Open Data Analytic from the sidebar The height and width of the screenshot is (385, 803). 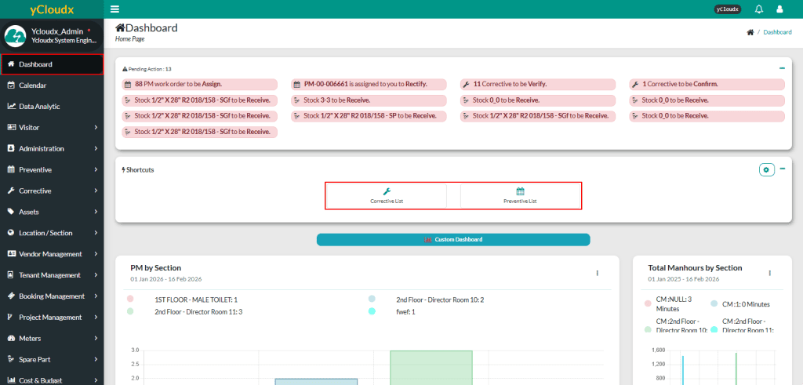pos(39,106)
